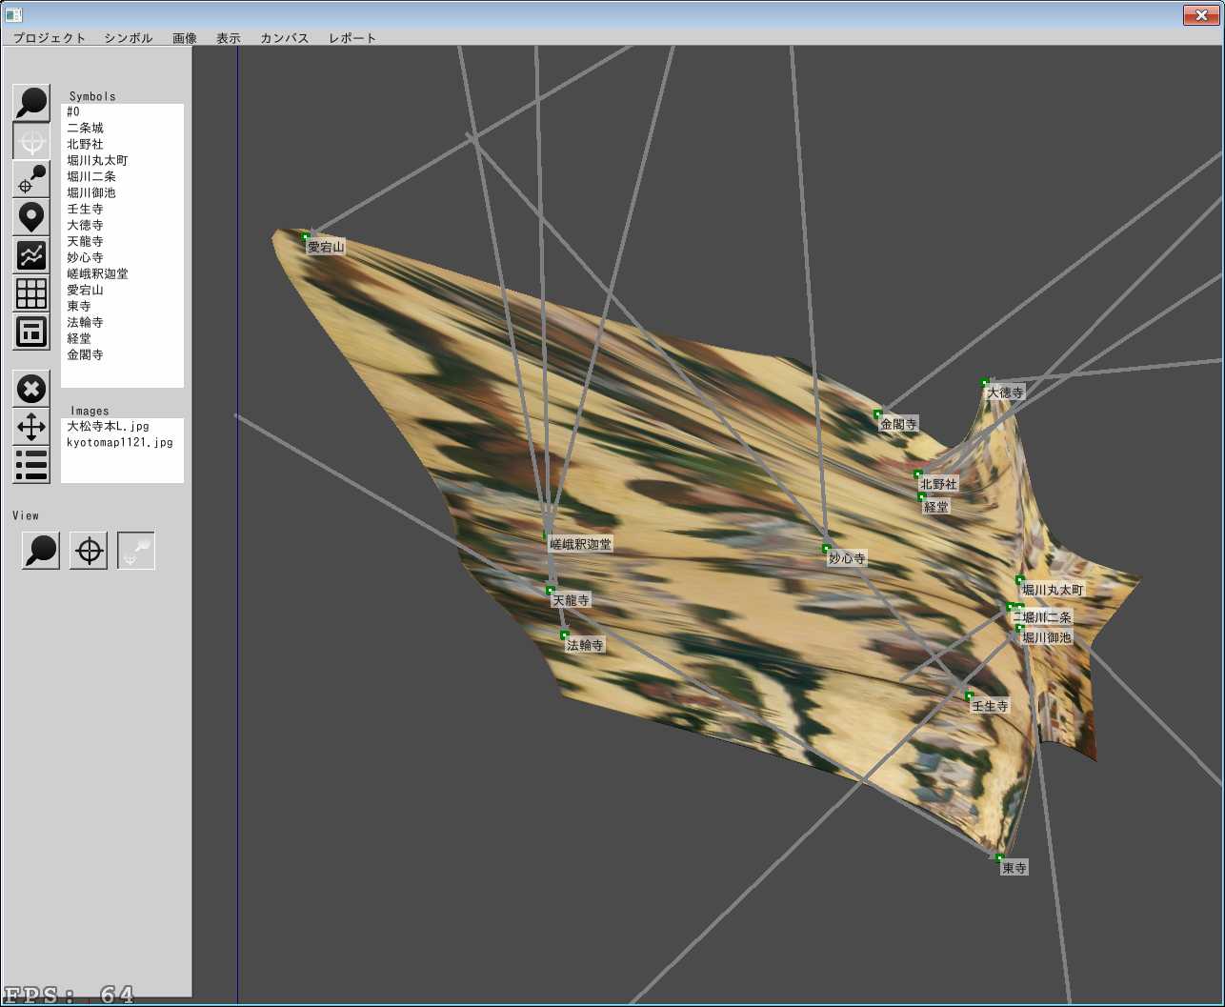Open the line chart tool

pos(31,255)
